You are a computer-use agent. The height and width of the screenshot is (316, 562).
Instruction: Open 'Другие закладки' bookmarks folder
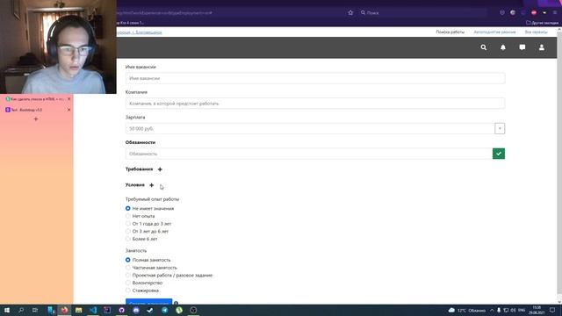click(542, 23)
